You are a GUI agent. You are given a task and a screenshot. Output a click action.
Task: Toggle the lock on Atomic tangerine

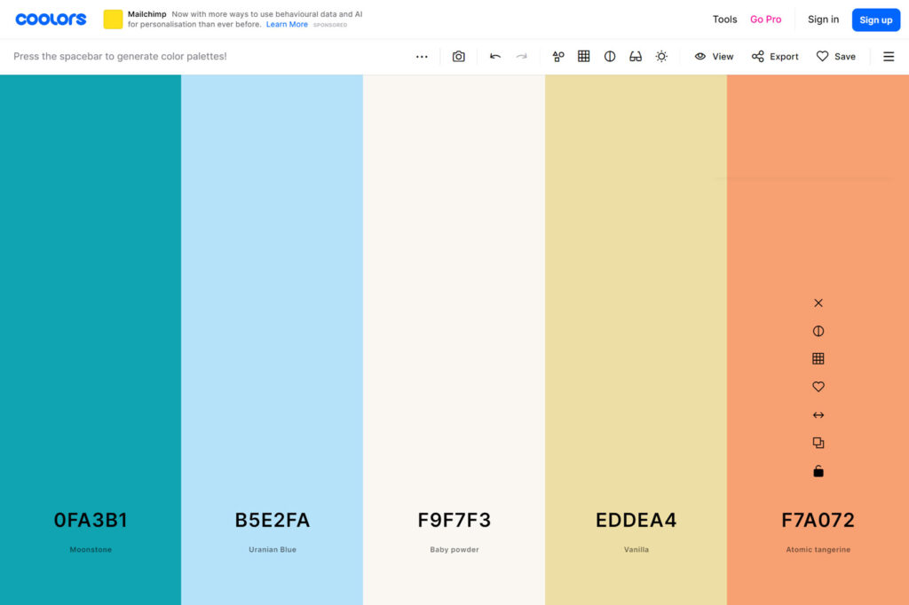(x=818, y=471)
